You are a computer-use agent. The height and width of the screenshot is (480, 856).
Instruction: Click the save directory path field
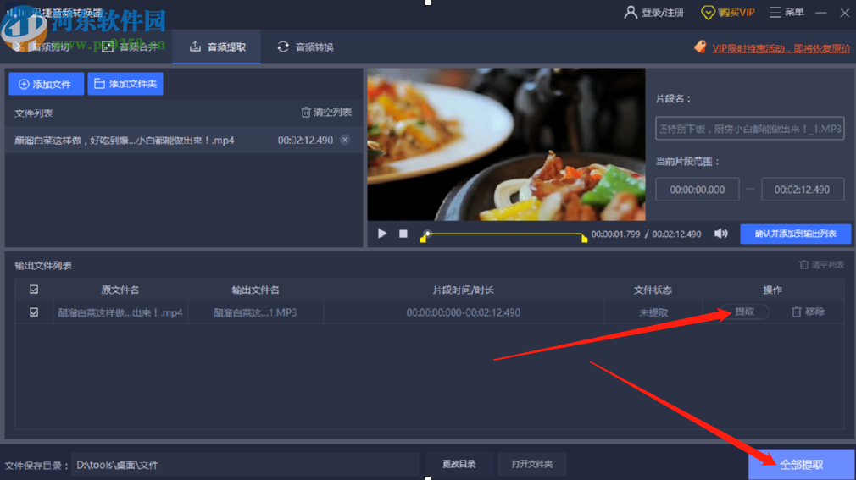pyautogui.click(x=245, y=465)
